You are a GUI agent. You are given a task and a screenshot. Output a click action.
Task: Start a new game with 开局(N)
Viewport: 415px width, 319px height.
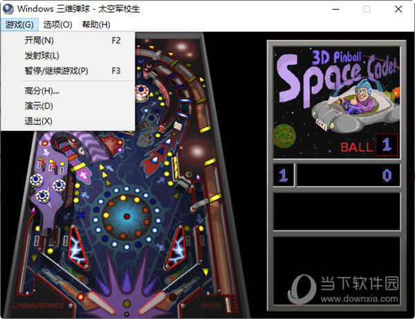[68, 41]
